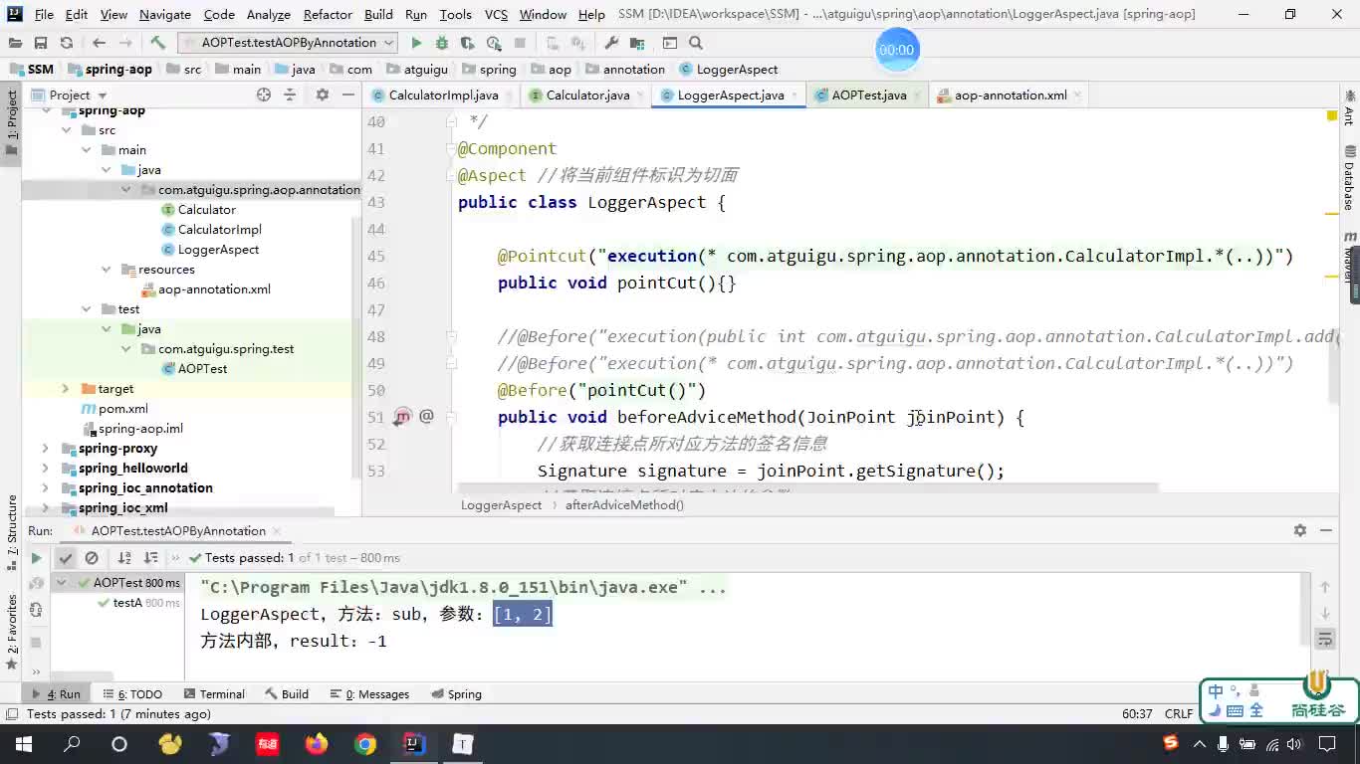Click the afterAdviceMethod() breadcrumb
This screenshot has height=764, width=1360.
624,504
